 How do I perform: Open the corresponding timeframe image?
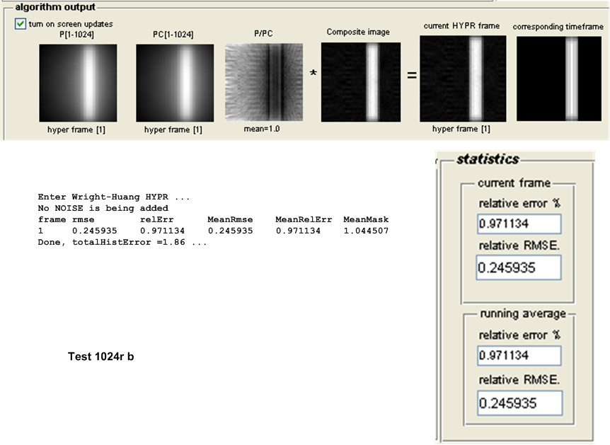tap(559, 79)
